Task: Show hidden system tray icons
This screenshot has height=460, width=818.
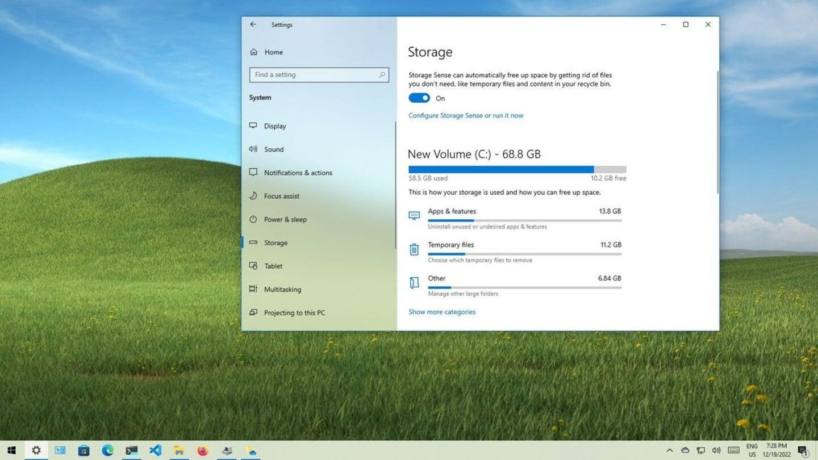Action: (x=669, y=450)
